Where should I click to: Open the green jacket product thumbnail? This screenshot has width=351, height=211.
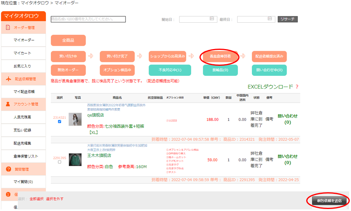(x=75, y=160)
